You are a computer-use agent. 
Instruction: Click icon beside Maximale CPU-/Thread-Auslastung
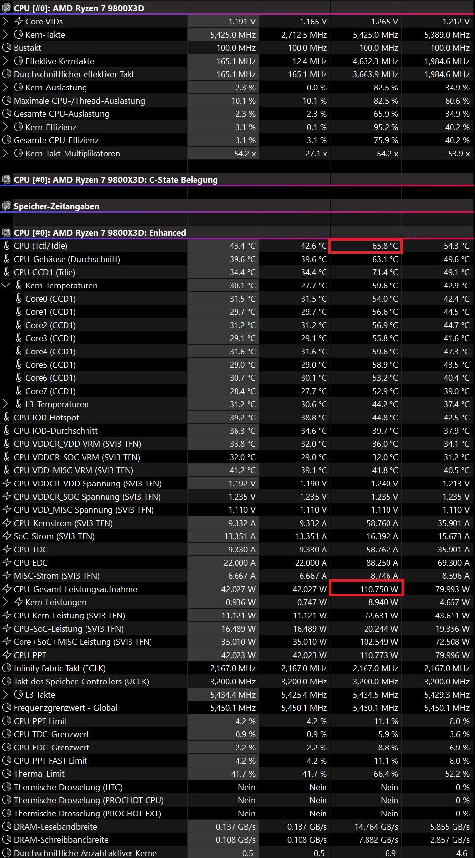pyautogui.click(x=7, y=101)
